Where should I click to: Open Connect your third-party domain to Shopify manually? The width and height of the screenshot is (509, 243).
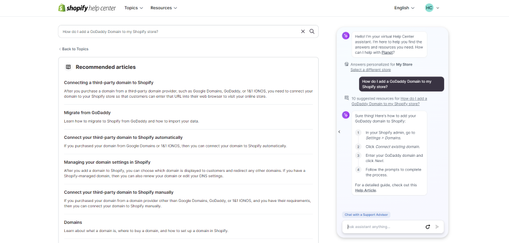(119, 192)
